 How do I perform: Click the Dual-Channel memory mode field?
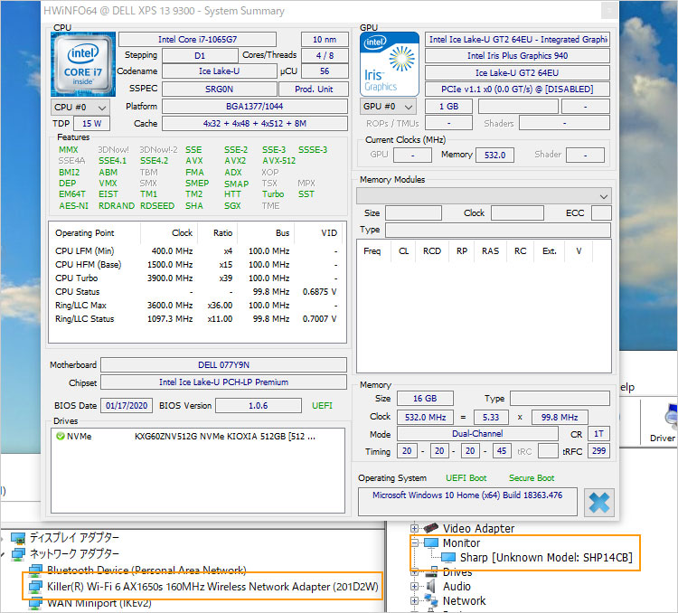(x=477, y=433)
